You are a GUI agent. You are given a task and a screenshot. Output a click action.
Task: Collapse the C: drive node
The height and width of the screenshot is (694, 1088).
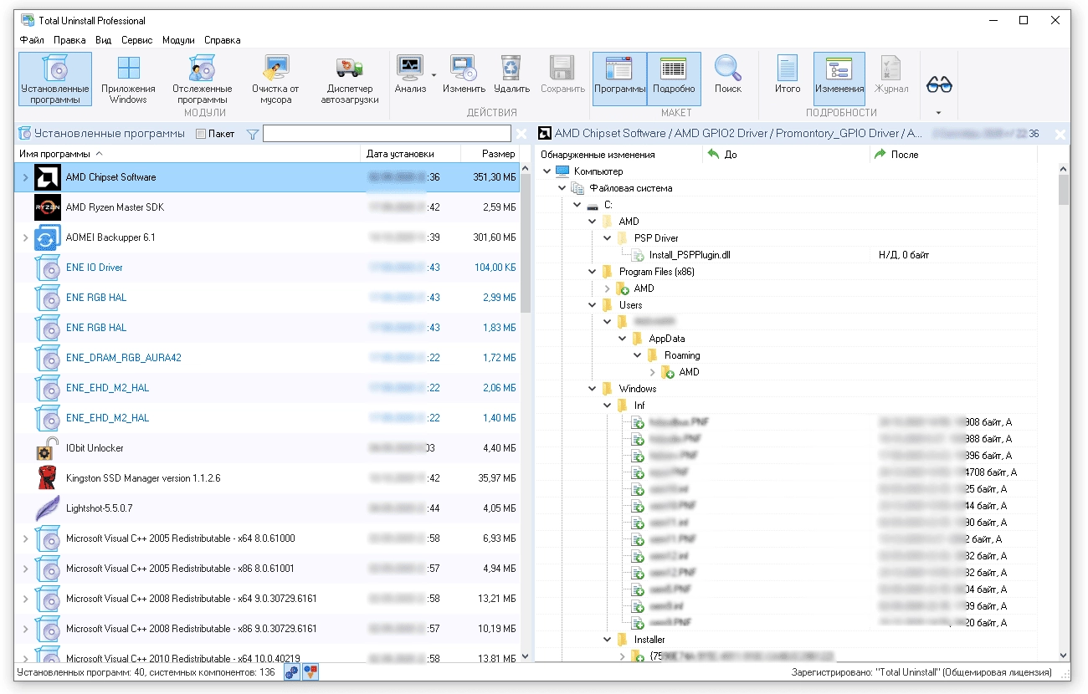point(577,205)
